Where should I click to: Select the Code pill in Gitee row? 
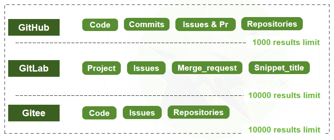point(99,113)
